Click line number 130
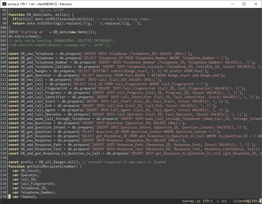The height and width of the screenshot is (204, 262). pos(3,158)
